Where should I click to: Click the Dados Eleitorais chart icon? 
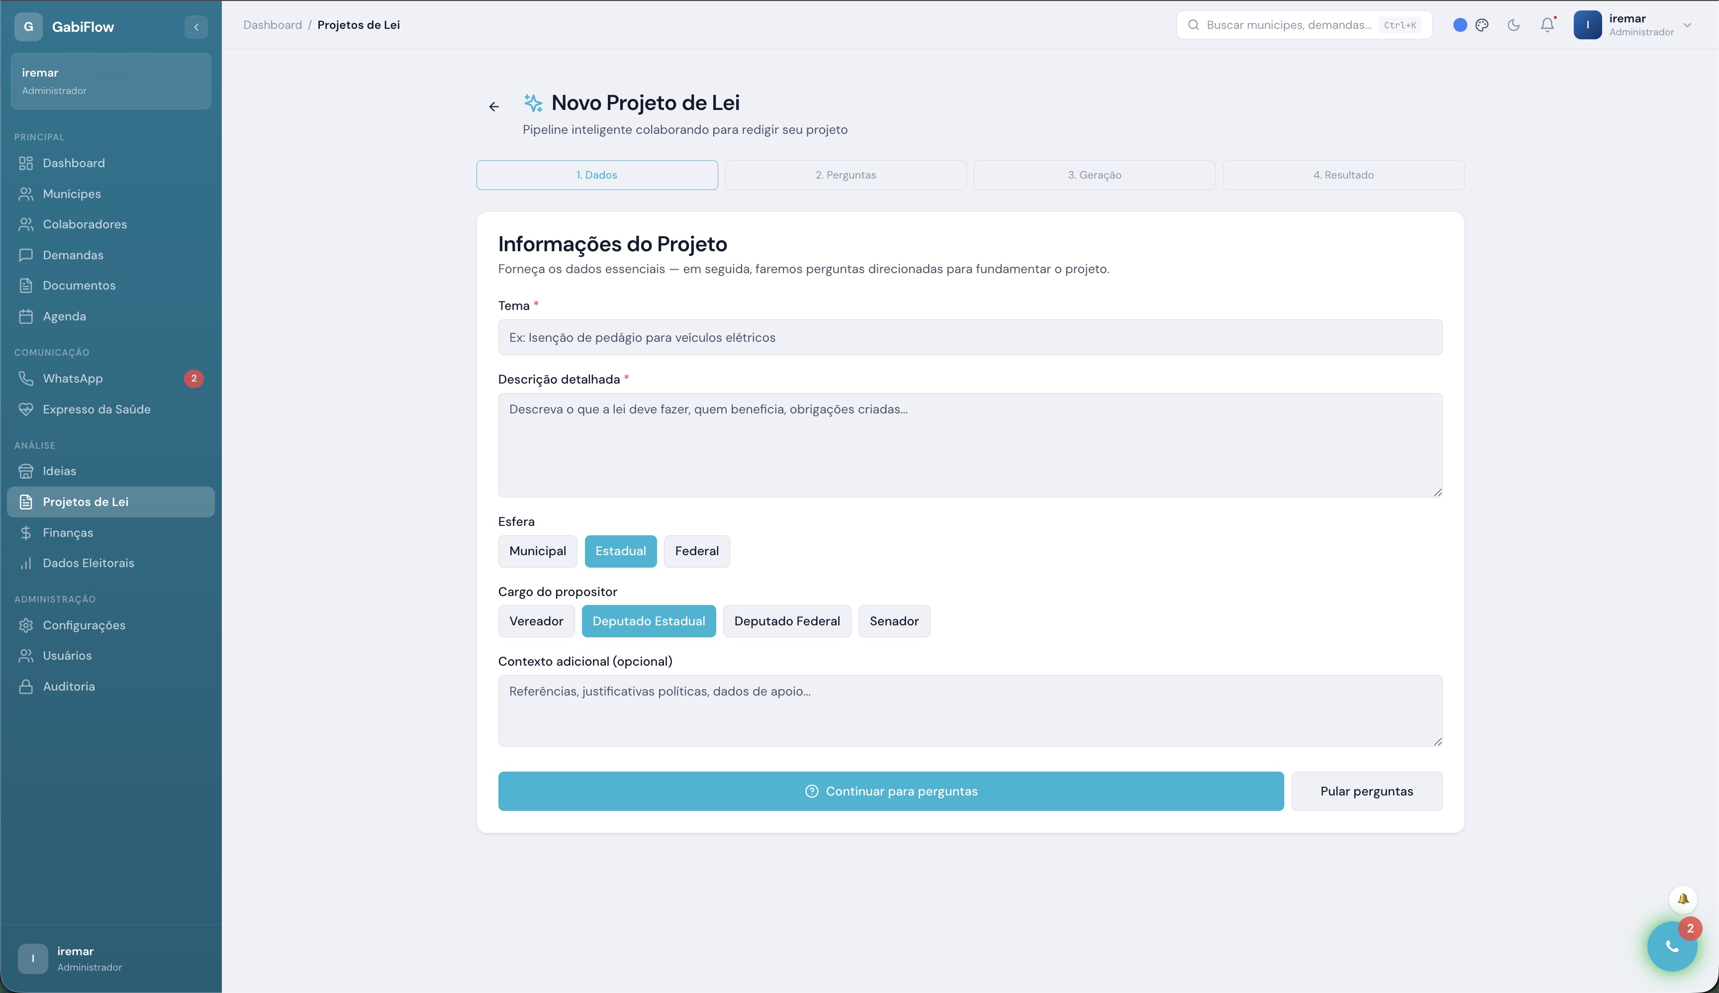coord(26,563)
